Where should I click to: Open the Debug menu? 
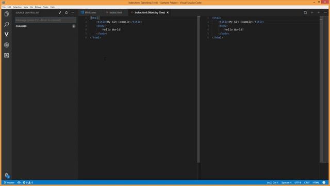(38, 7)
